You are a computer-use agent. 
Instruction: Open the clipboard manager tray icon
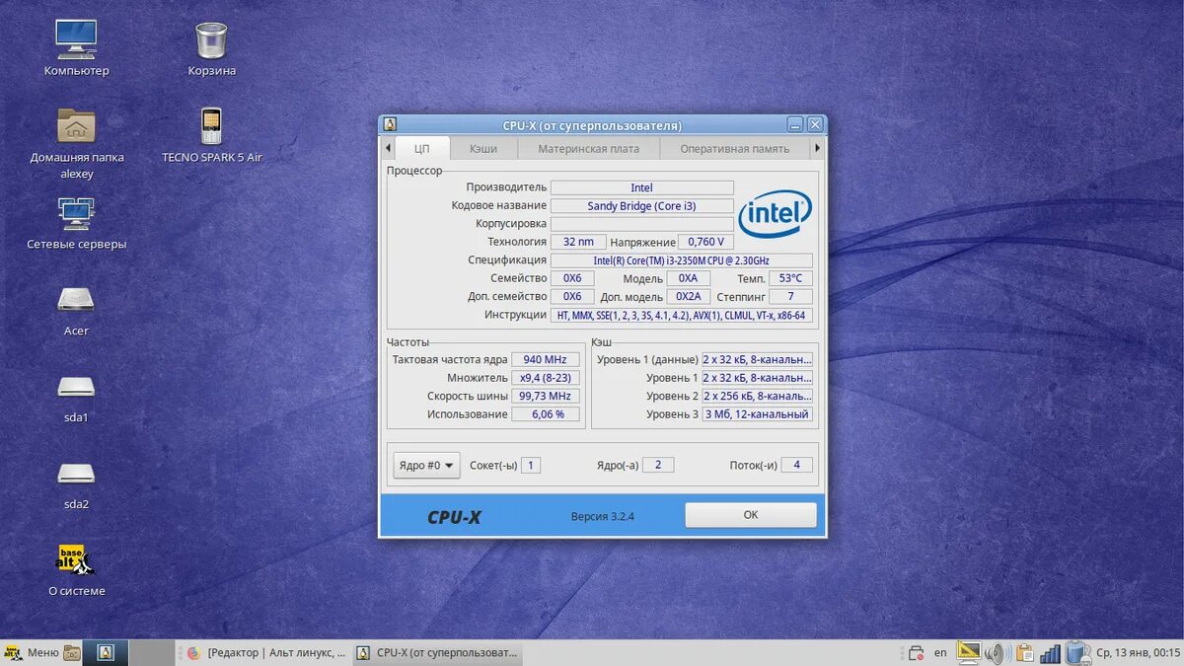pos(1024,652)
